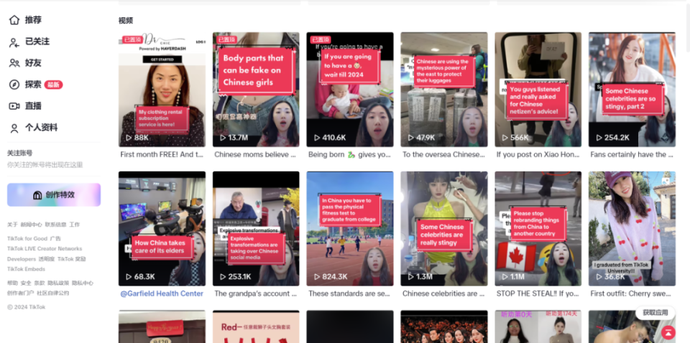Screen dimensions: 690x343
Task: Open the 推荐 home icon in sidebar
Action: pyautogui.click(x=14, y=20)
